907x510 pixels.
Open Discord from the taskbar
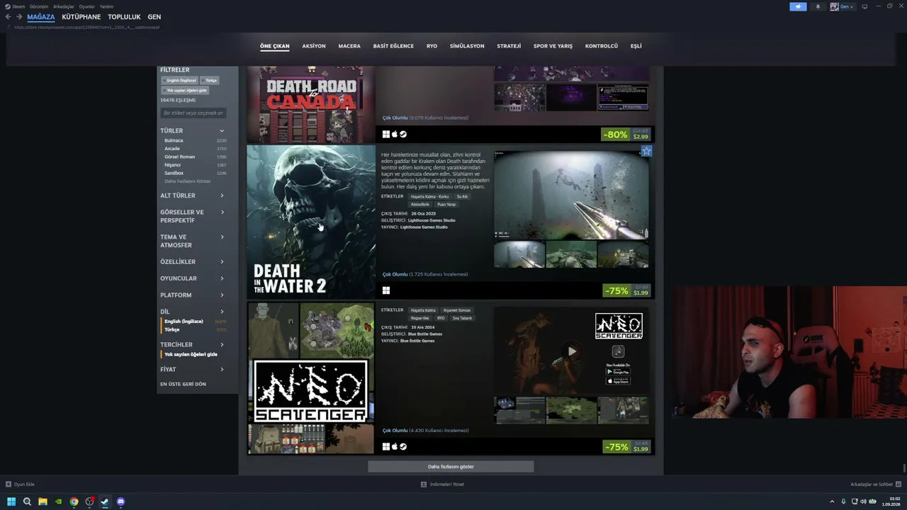pos(120,501)
